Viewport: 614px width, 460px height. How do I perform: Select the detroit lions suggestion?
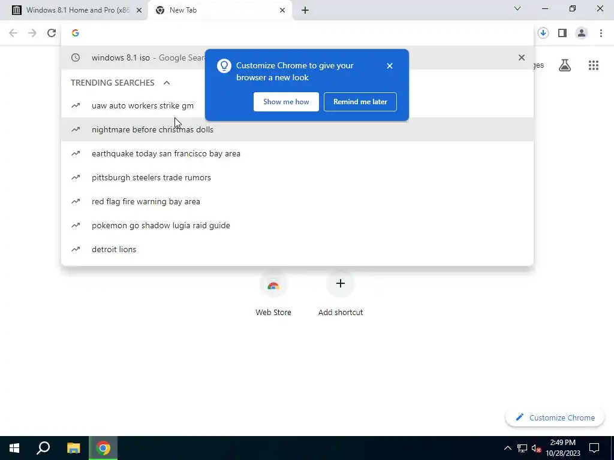point(297,249)
